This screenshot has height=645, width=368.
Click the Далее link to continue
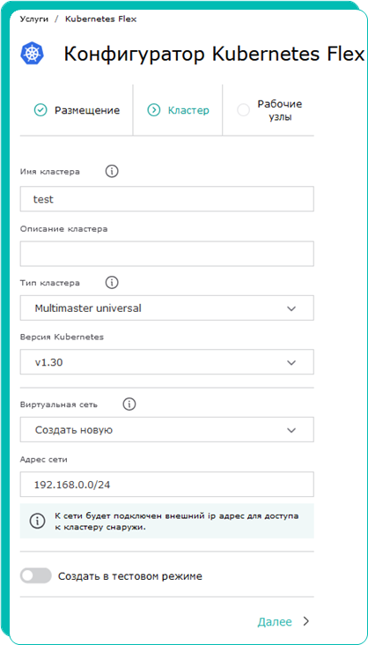275,621
